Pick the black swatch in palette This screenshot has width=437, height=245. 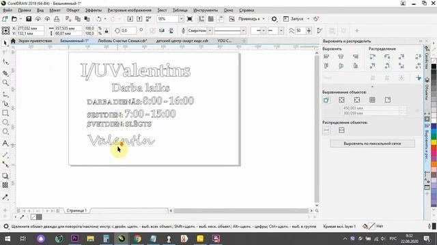434,67
